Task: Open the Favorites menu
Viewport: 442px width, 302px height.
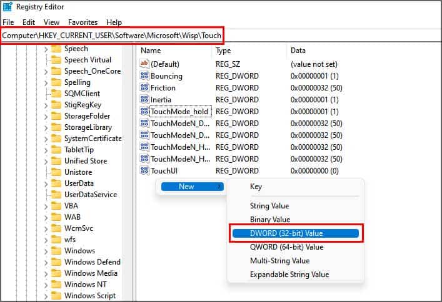Action: point(83,22)
